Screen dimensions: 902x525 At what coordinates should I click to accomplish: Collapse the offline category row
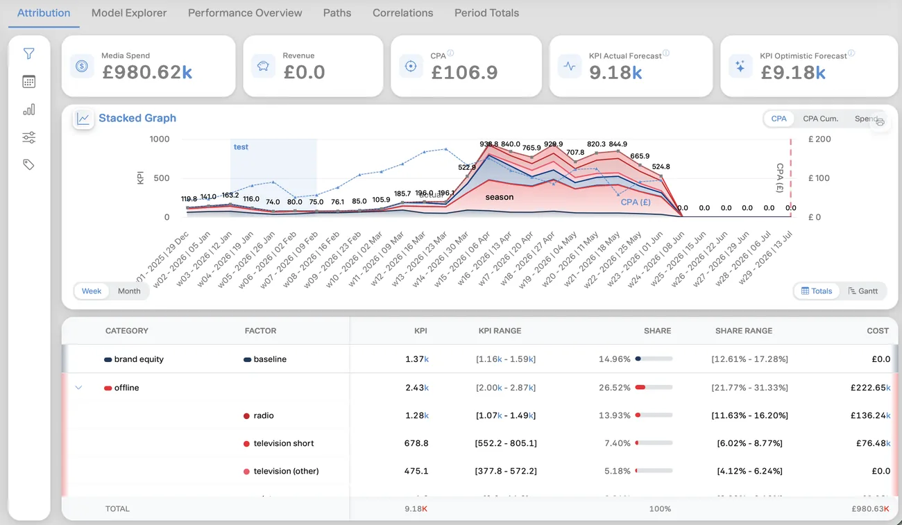(x=78, y=388)
